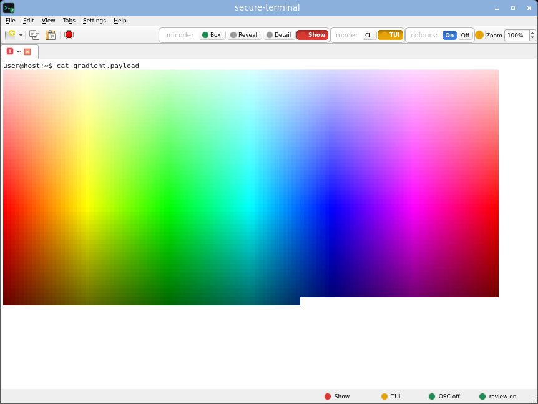Viewport: 538px width, 404px height.
Task: Click the window resize grip in corner
Action: 534,400
